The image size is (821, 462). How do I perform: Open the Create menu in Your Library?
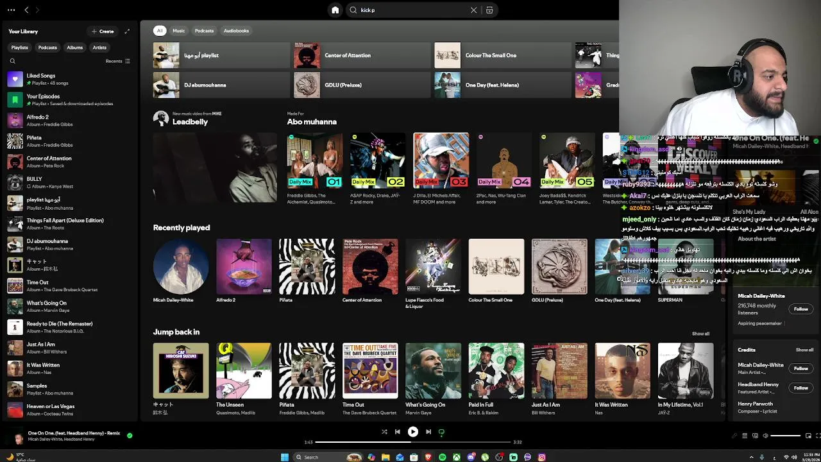click(x=103, y=31)
